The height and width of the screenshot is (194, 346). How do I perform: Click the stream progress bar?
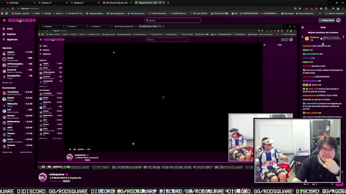point(146,163)
